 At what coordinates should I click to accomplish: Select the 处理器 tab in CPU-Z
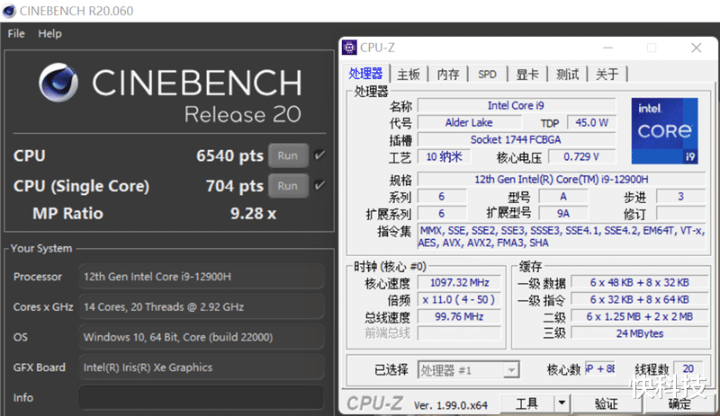(x=366, y=74)
